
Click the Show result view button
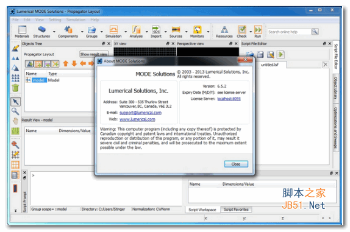click(x=94, y=54)
